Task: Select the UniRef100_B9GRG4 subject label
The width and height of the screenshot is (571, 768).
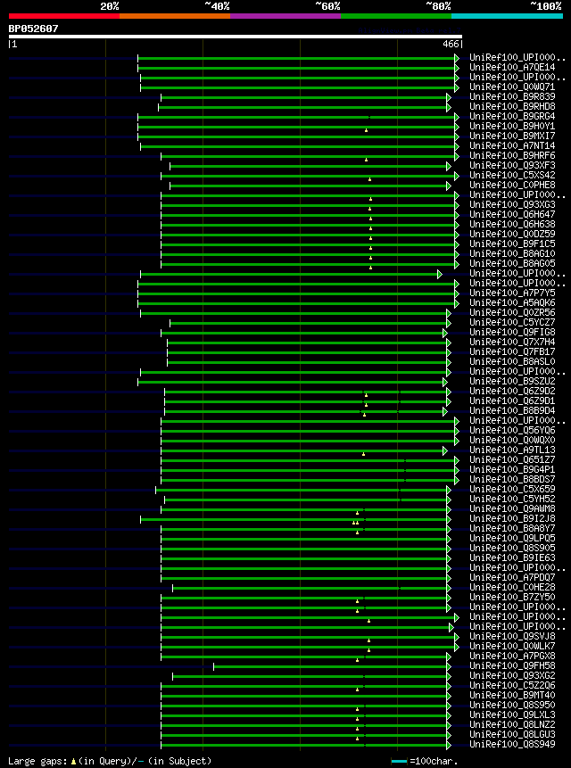Action: click(512, 117)
